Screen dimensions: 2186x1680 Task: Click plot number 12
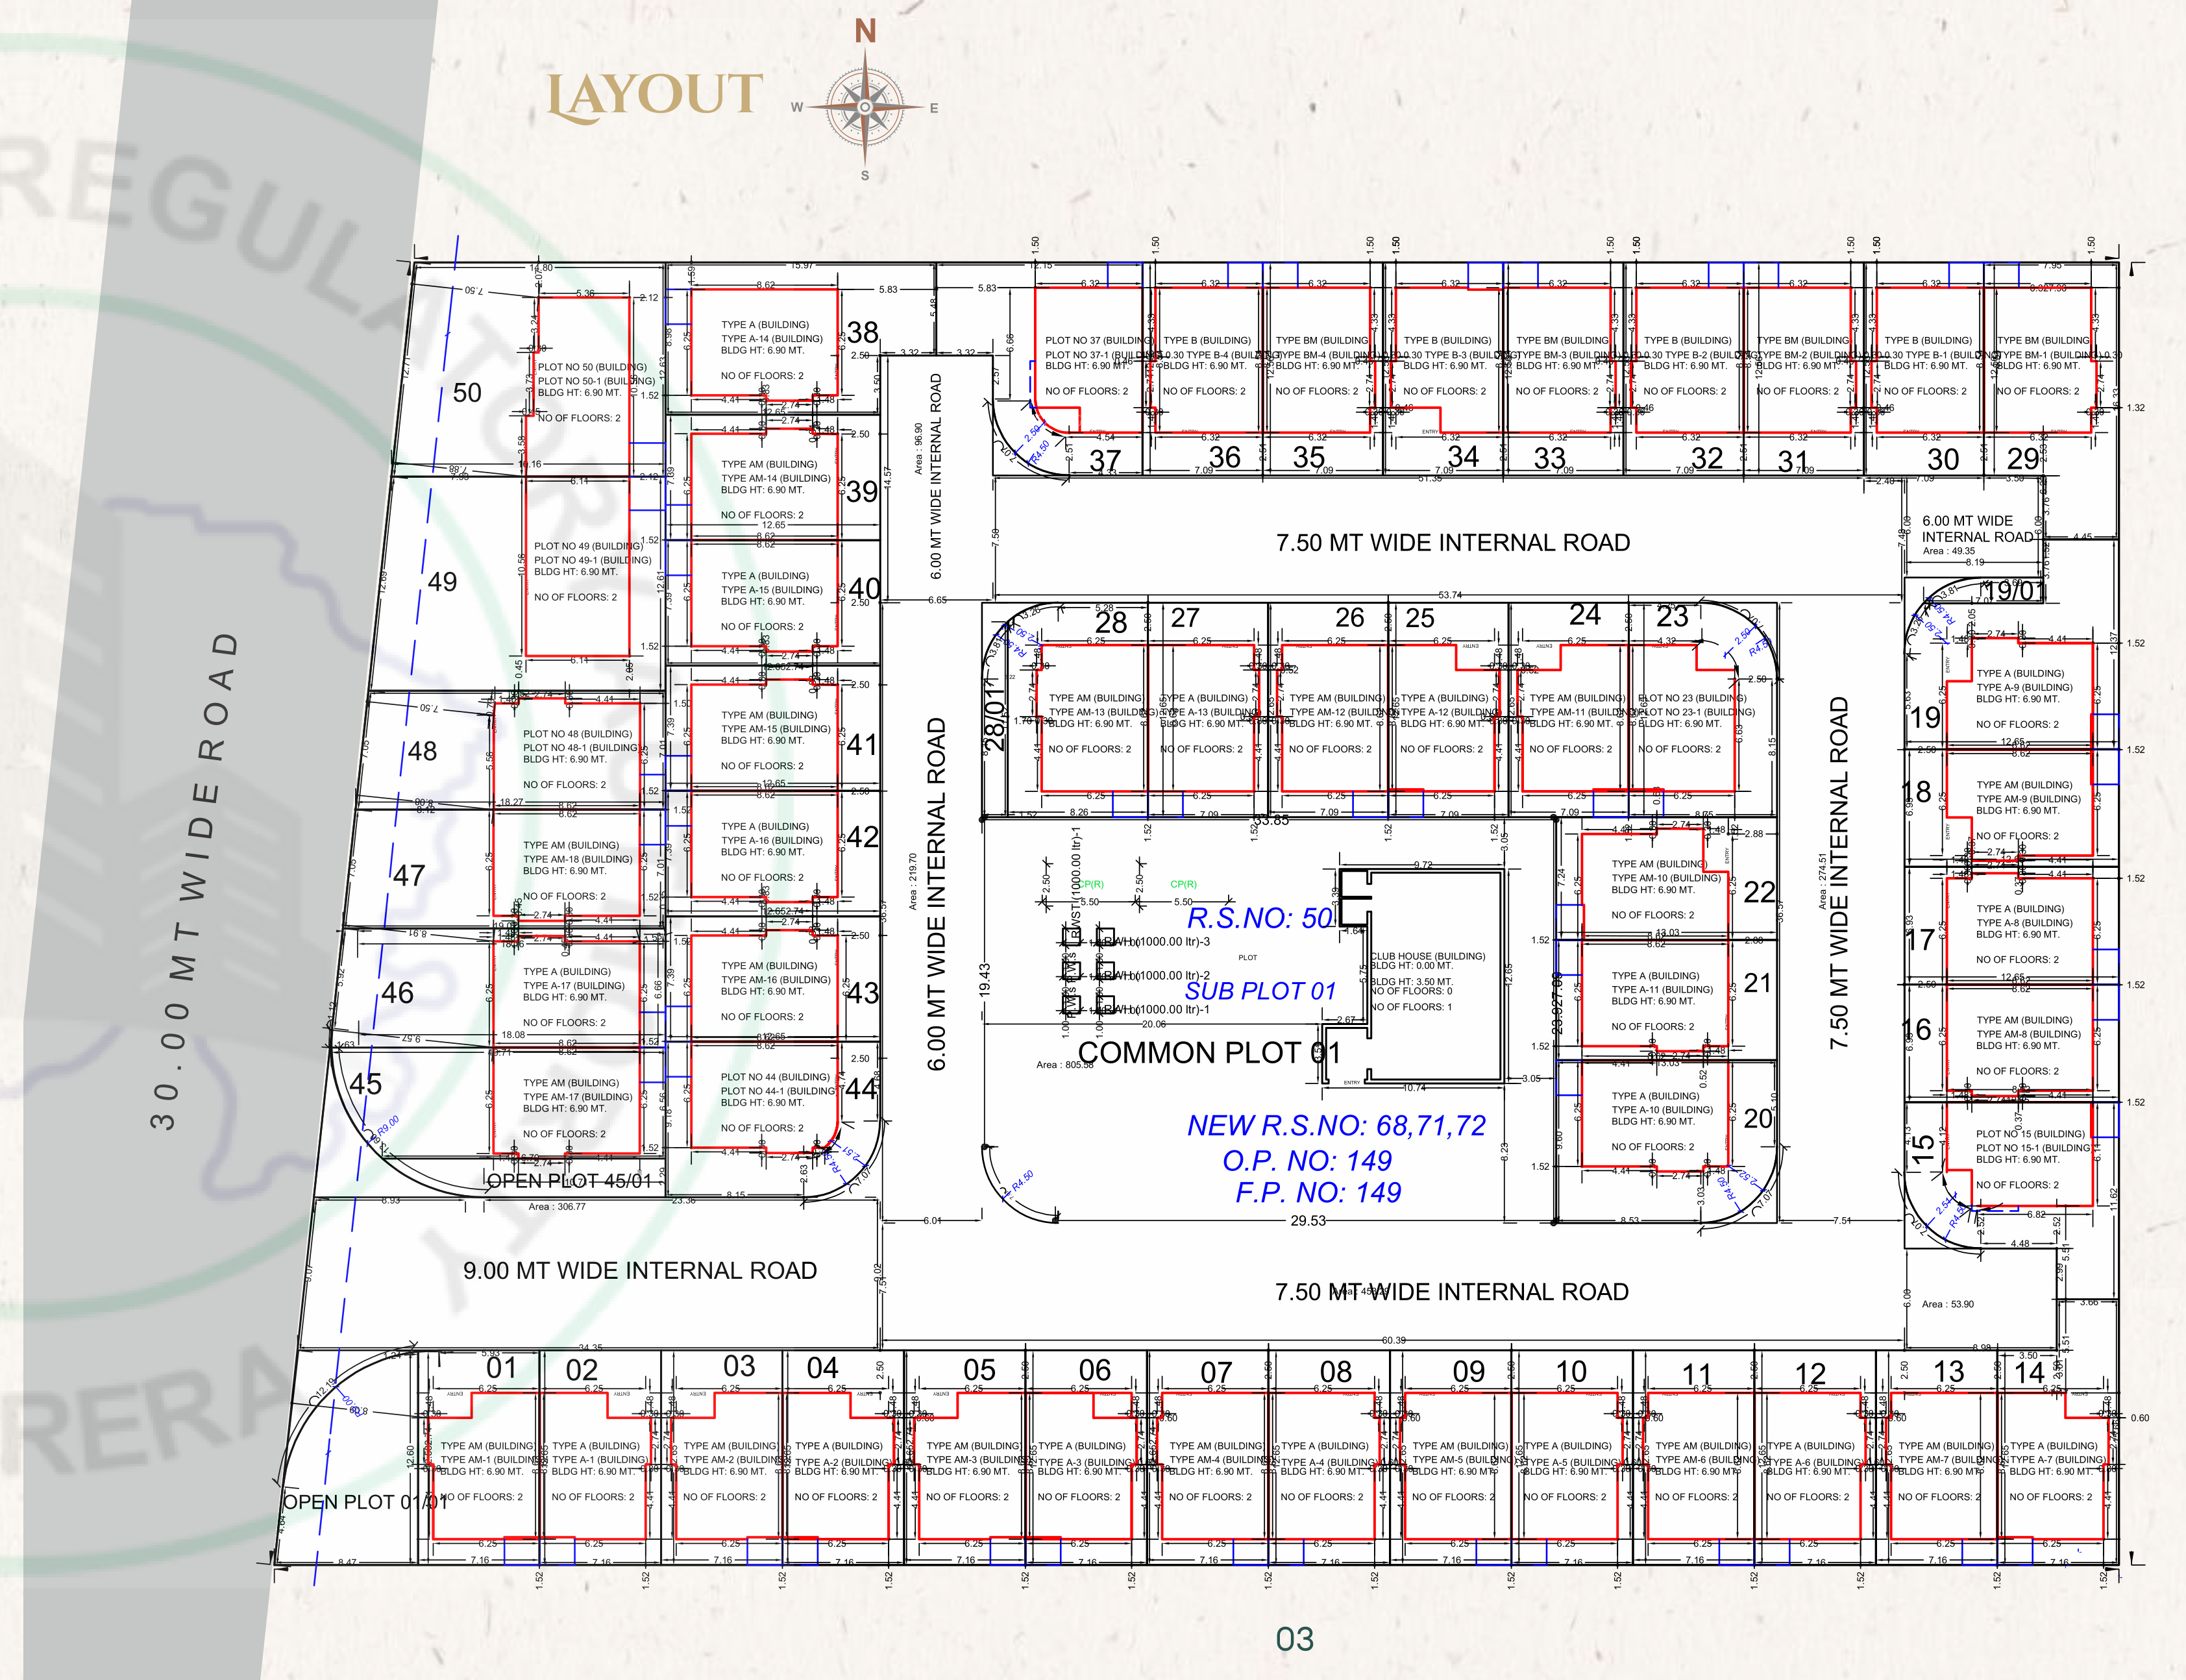[x=1810, y=1373]
